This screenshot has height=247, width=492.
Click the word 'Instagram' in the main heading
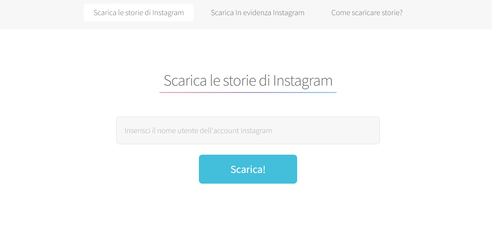303,81
